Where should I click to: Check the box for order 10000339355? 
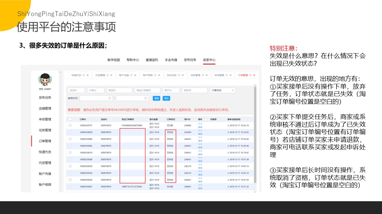pos(70,166)
